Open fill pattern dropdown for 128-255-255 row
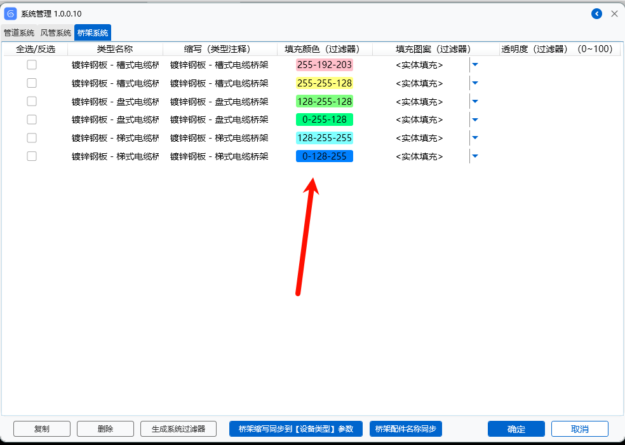This screenshot has width=625, height=445. pos(474,138)
